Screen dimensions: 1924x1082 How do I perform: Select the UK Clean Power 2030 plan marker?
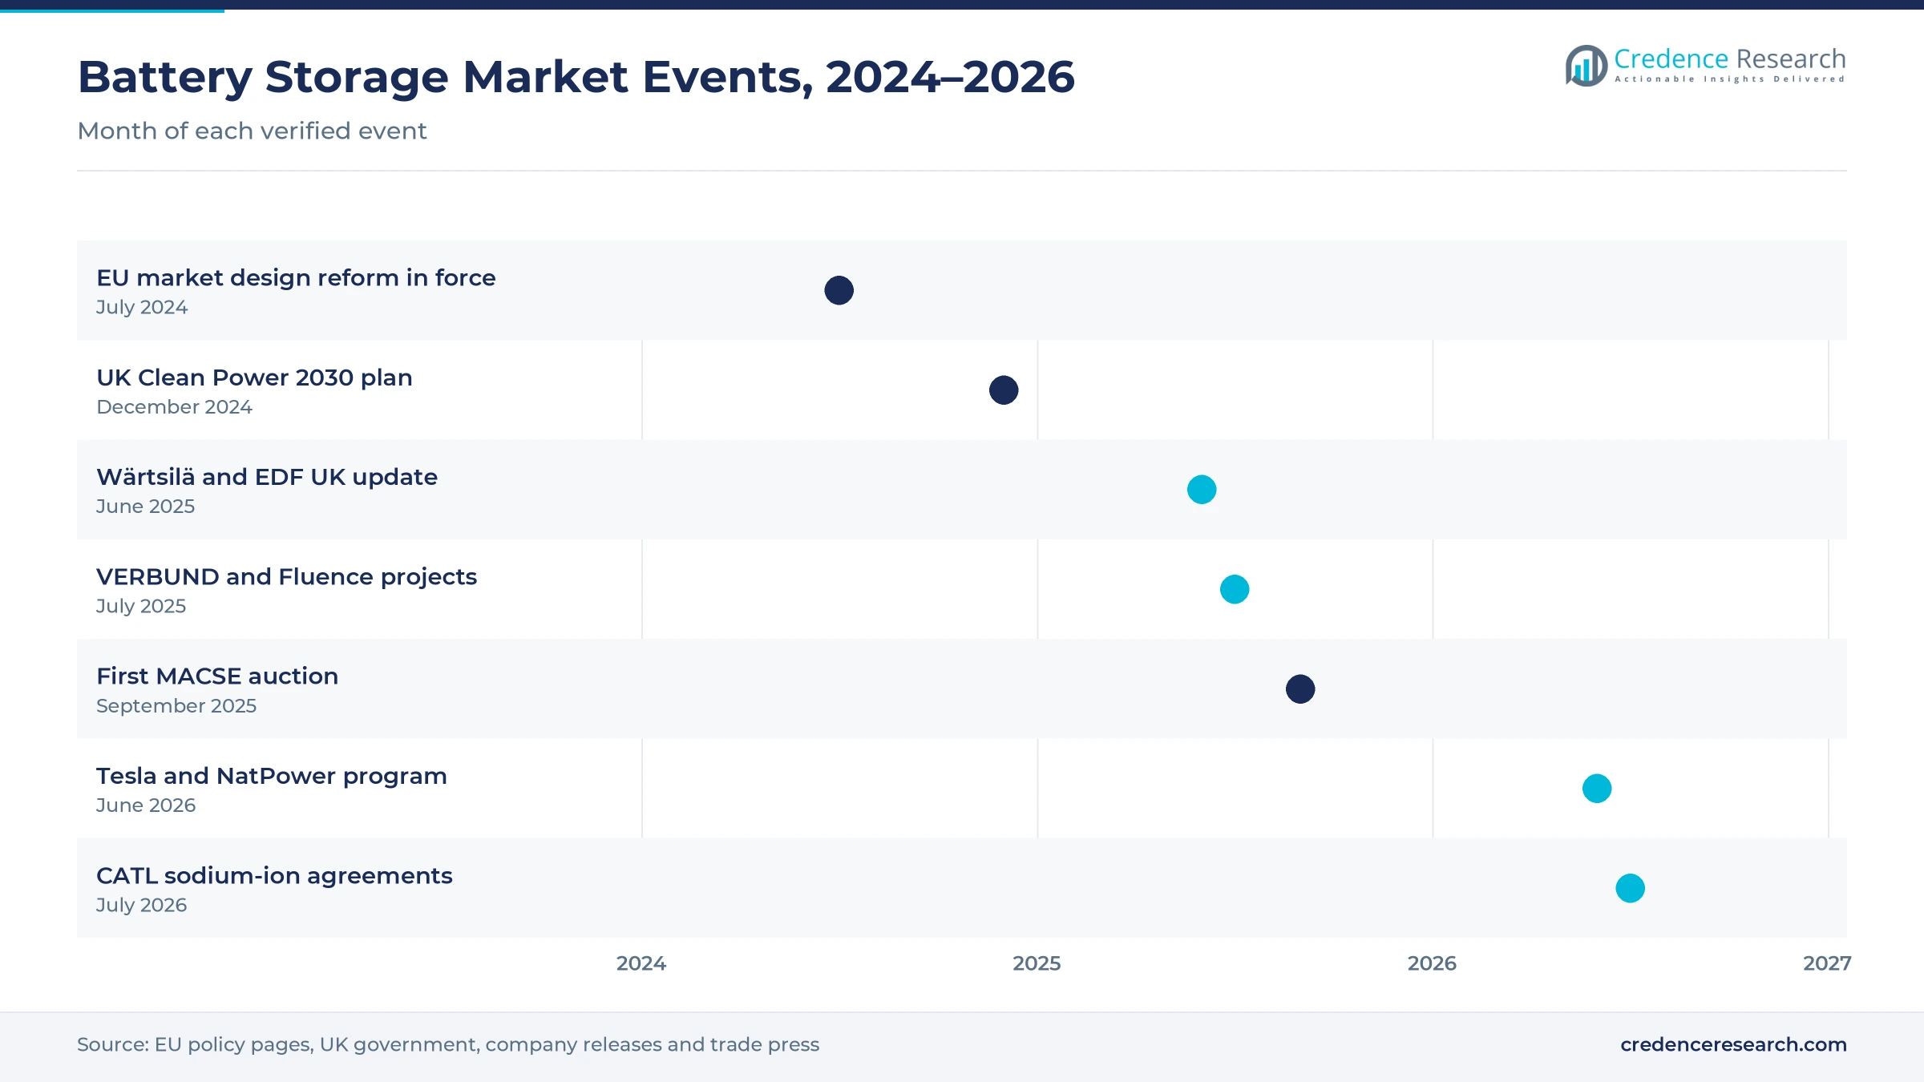click(1004, 390)
